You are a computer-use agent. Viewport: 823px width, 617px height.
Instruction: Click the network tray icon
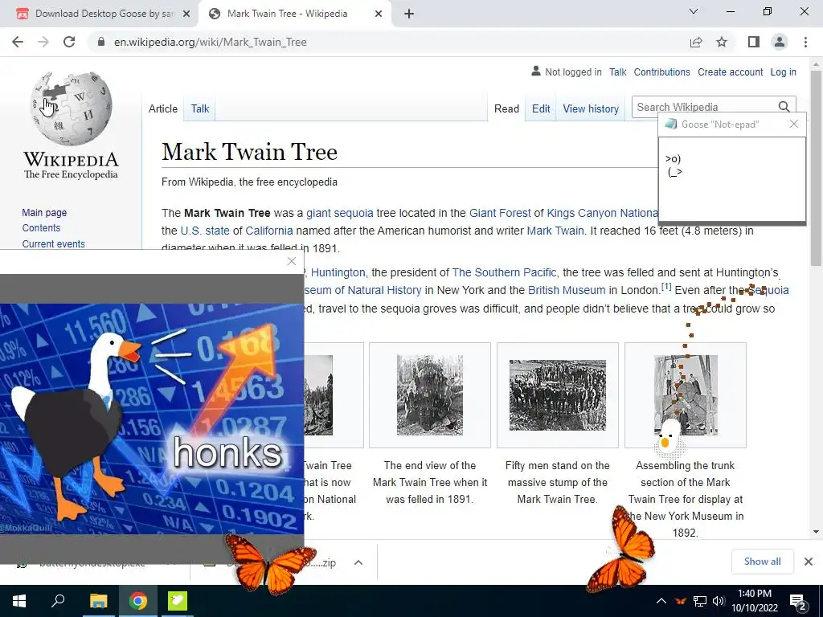(700, 601)
